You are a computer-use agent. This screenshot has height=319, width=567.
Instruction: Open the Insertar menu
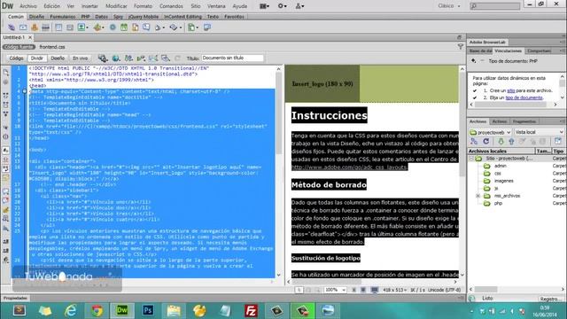89,6
